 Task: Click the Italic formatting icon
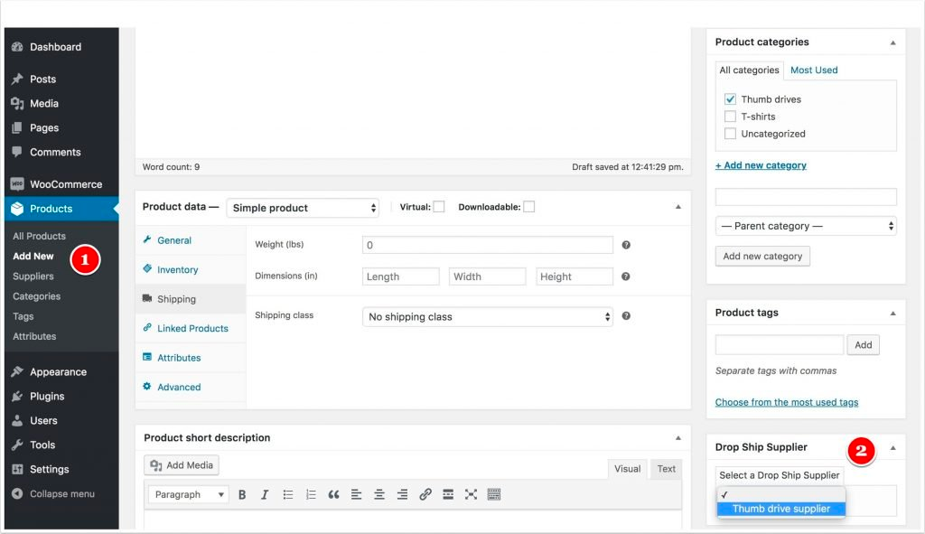point(265,494)
